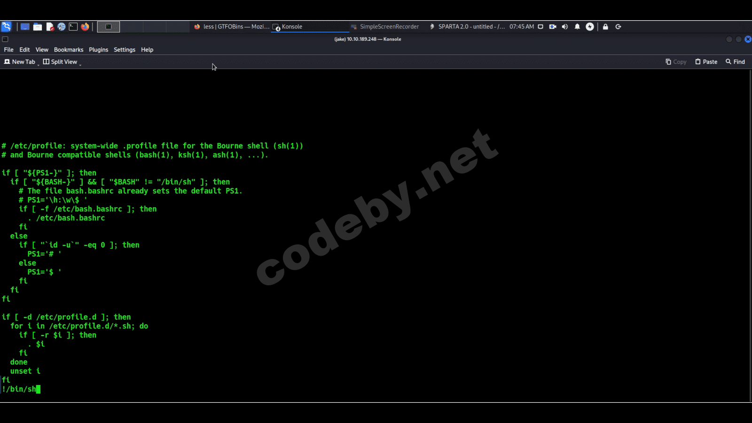The image size is (752, 423).
Task: Click the 'if [ -d /etc/profile.d ]; then' line
Action: (66, 317)
